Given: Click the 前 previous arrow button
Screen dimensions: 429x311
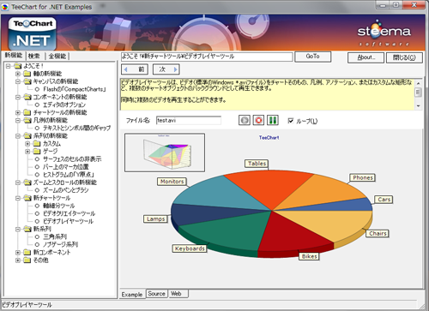Looking at the screenshot, I should coord(135,69).
